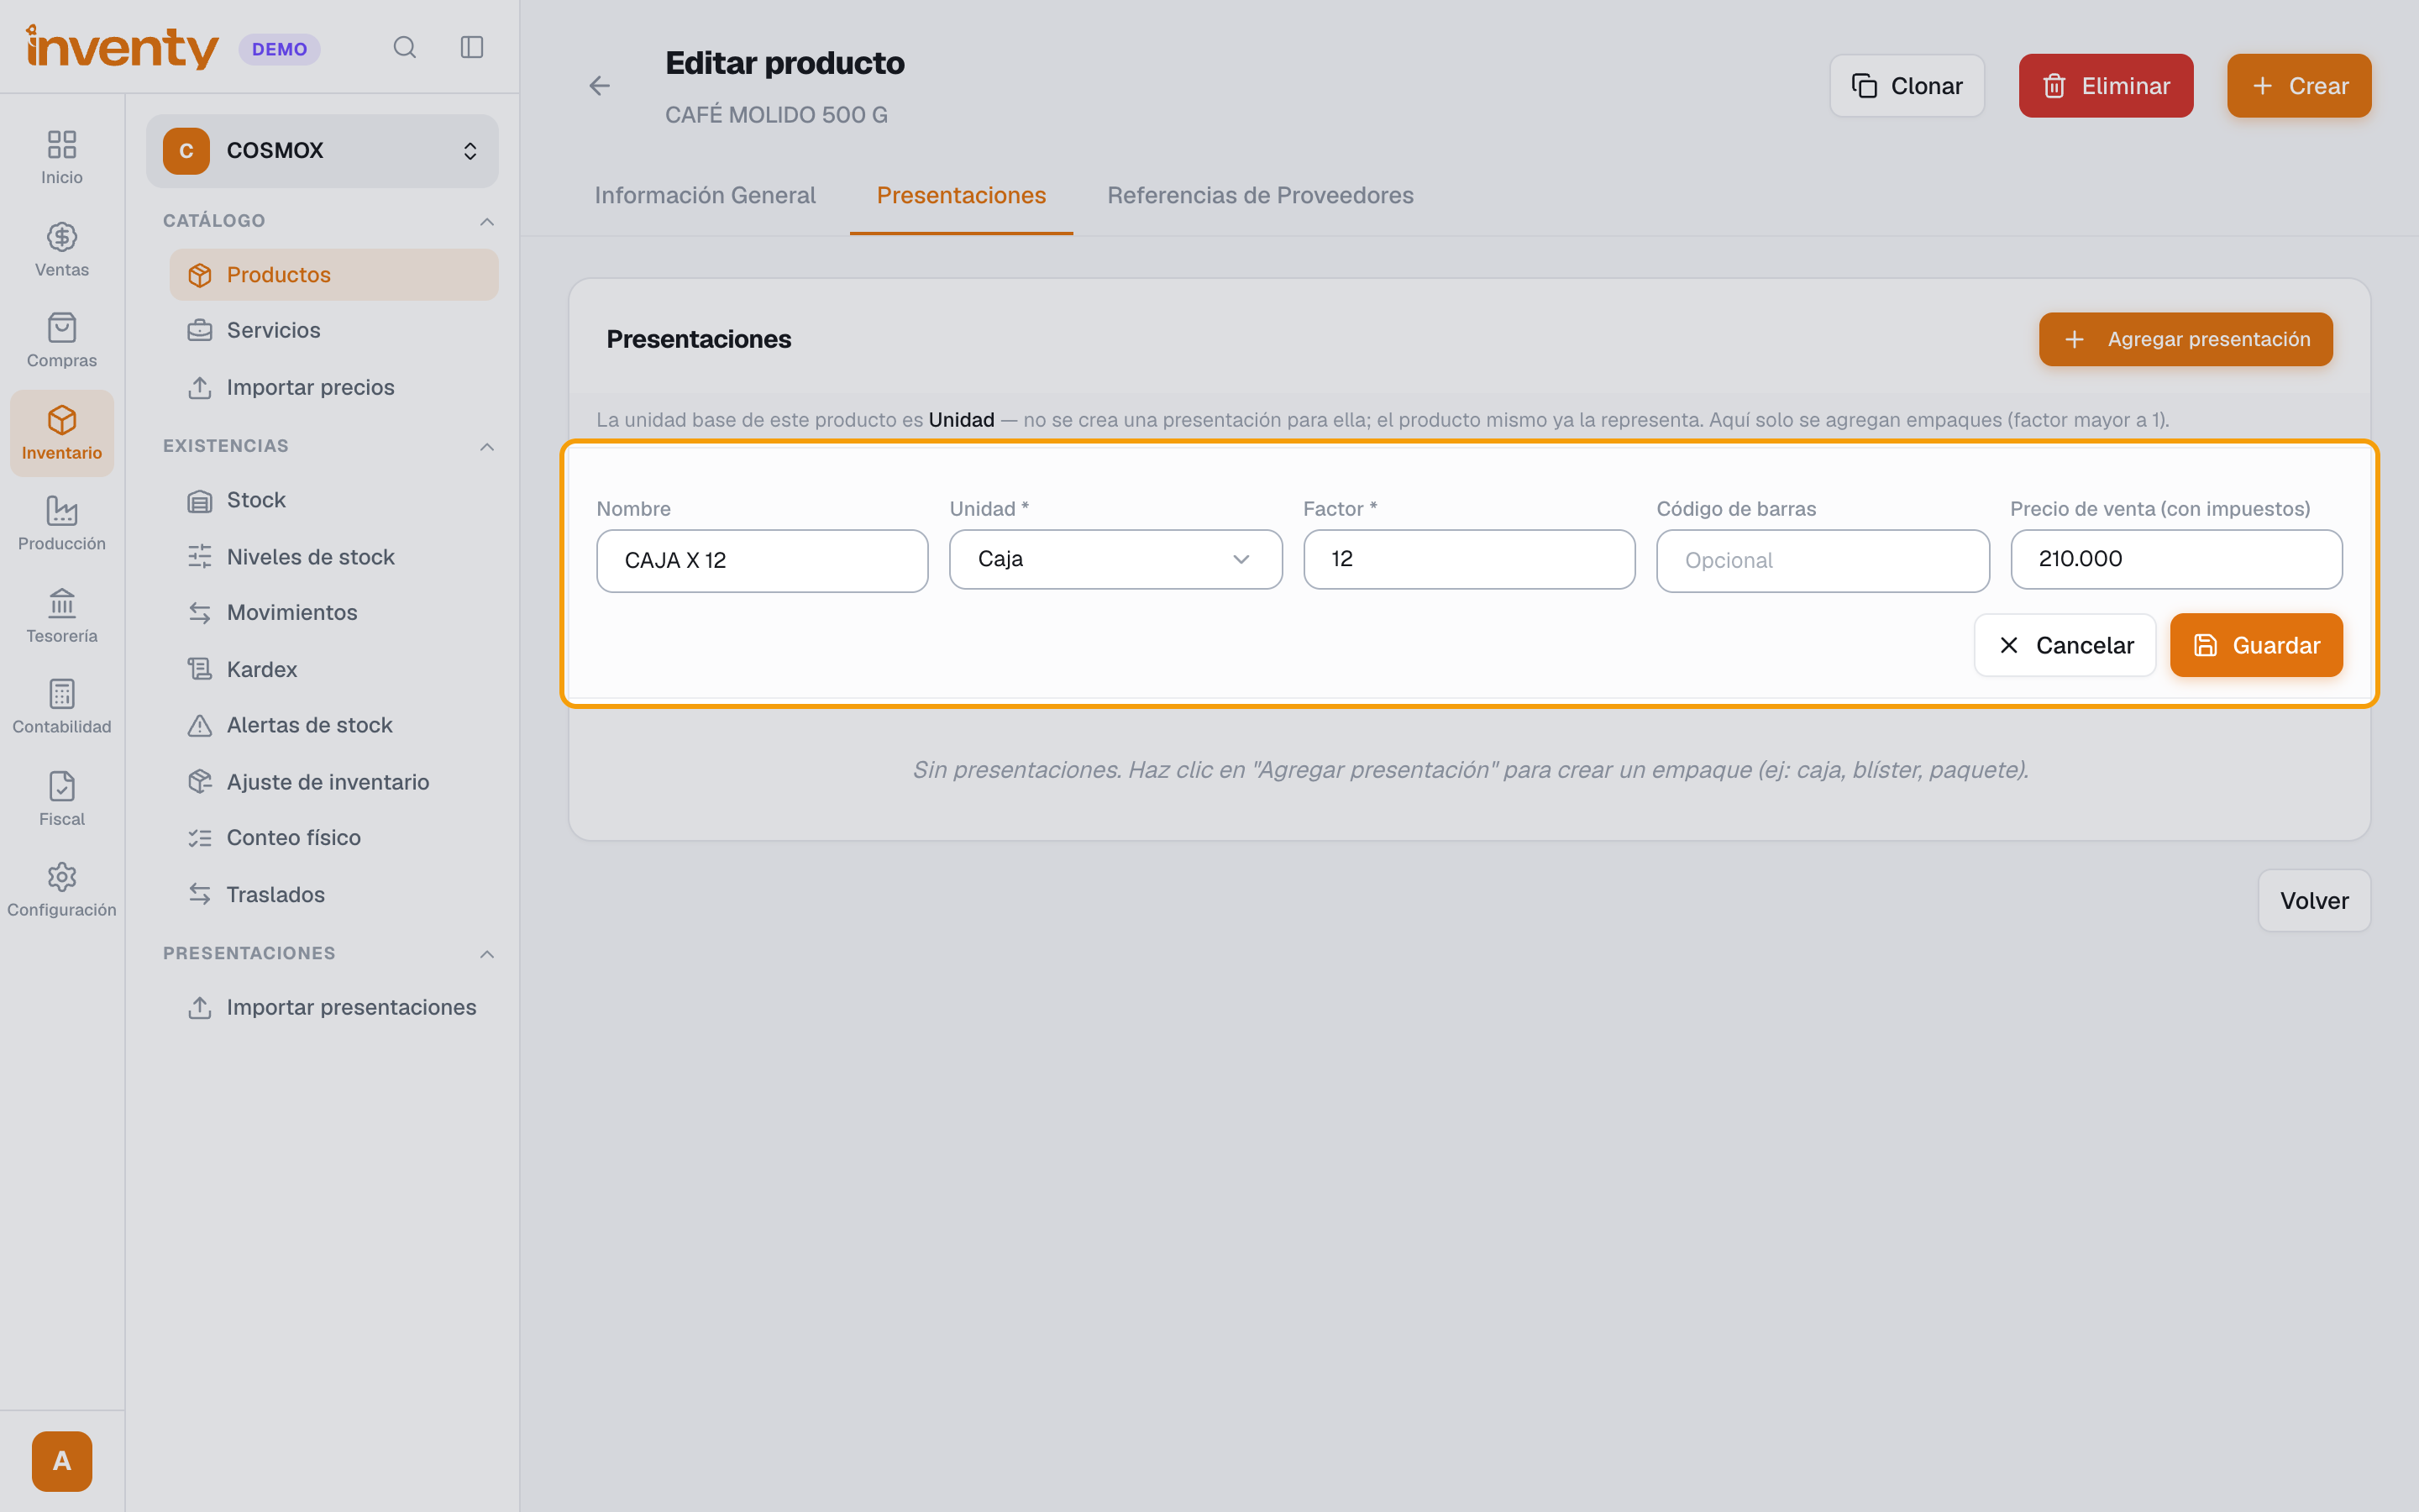Open Productos in the catalog menu
2419x1512 pixels.
click(333, 275)
